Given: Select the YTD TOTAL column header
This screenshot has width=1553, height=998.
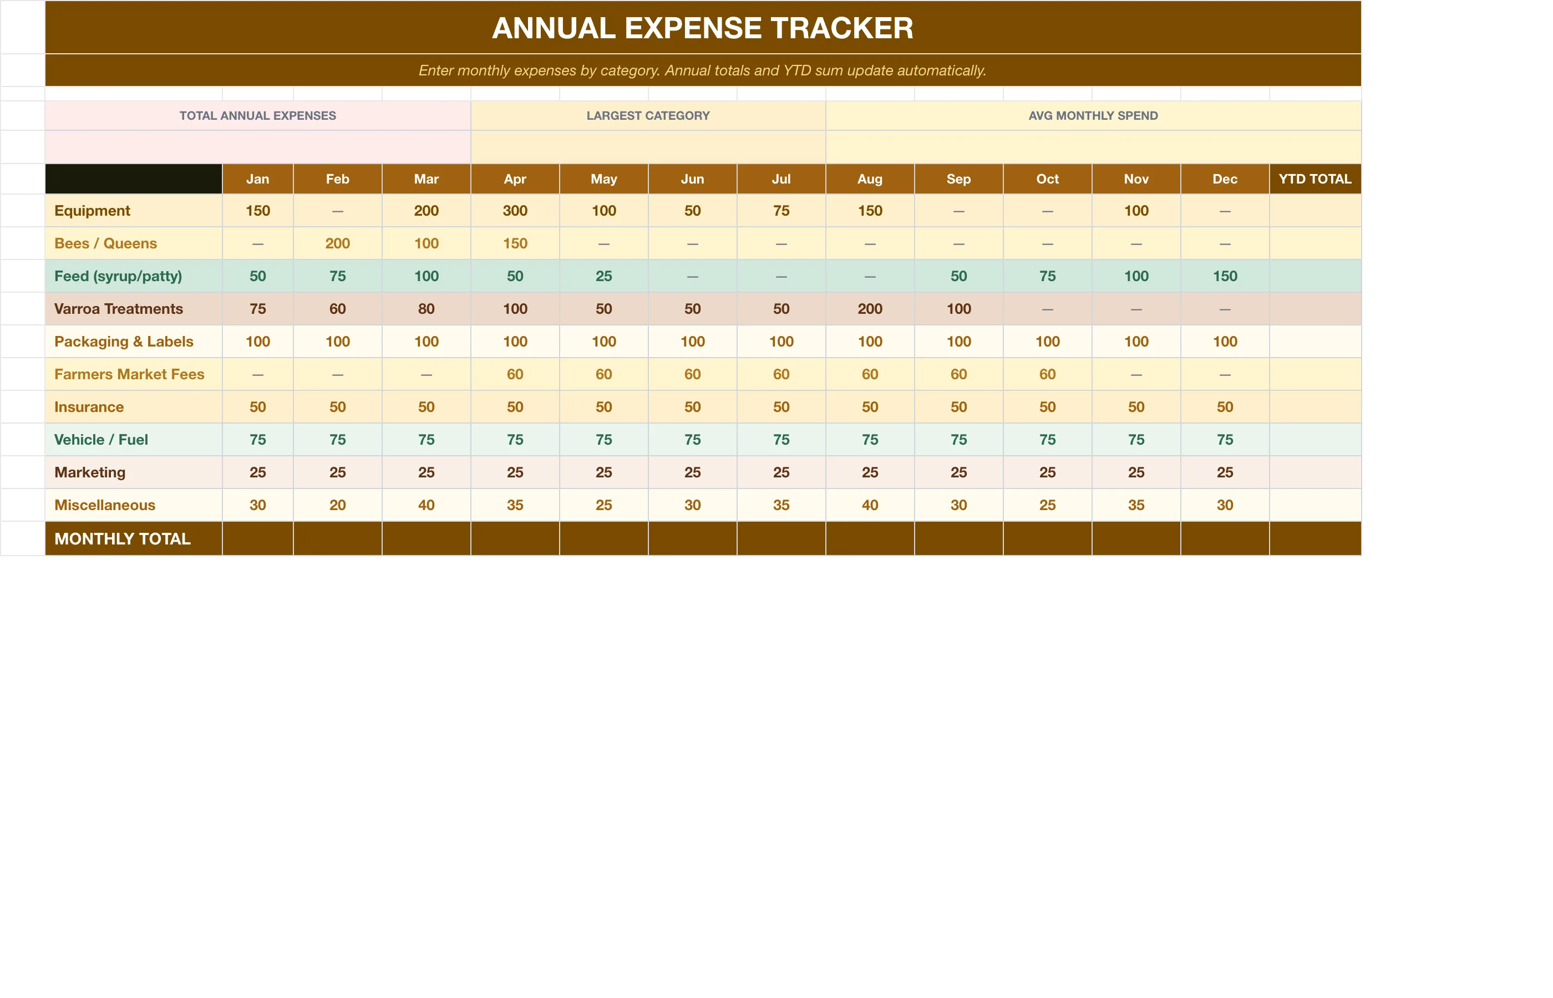Looking at the screenshot, I should (x=1315, y=179).
